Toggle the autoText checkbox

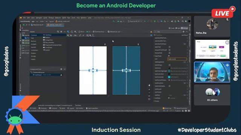click(x=169, y=47)
